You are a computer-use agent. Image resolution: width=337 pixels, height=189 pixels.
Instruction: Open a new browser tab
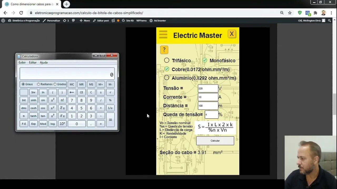point(66,4)
